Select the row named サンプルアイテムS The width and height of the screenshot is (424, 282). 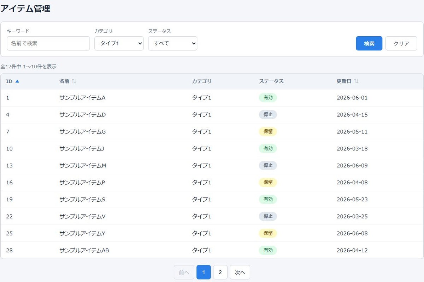(x=212, y=199)
